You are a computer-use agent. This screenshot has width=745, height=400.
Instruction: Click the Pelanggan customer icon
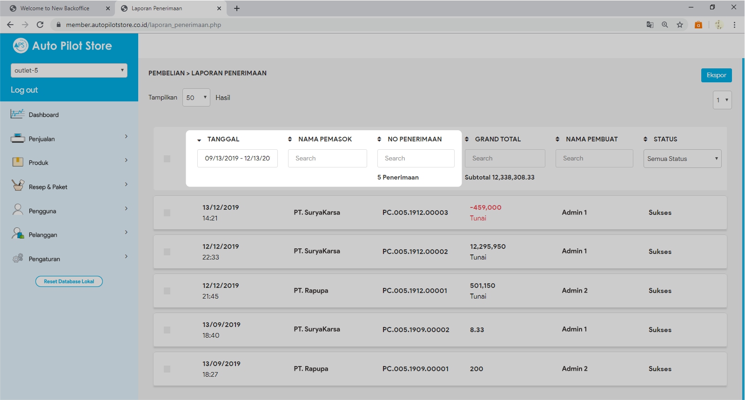pyautogui.click(x=17, y=234)
